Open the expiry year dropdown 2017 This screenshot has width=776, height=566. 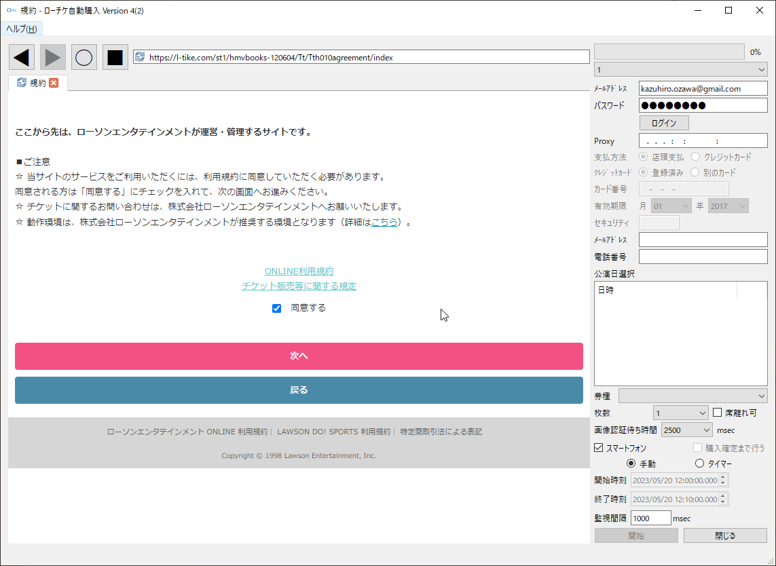tap(728, 206)
